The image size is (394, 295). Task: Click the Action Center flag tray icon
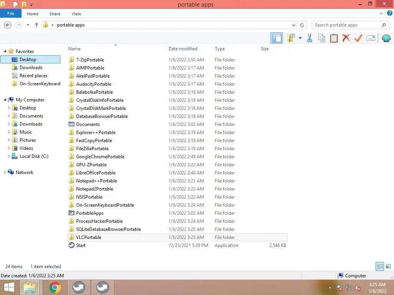(339, 288)
